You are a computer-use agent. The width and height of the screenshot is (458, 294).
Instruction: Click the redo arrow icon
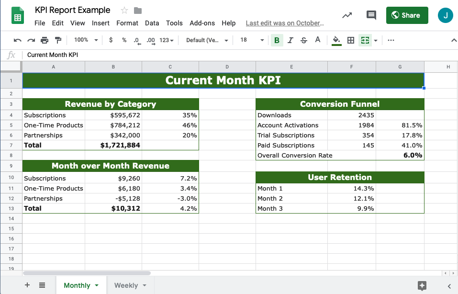click(31, 40)
